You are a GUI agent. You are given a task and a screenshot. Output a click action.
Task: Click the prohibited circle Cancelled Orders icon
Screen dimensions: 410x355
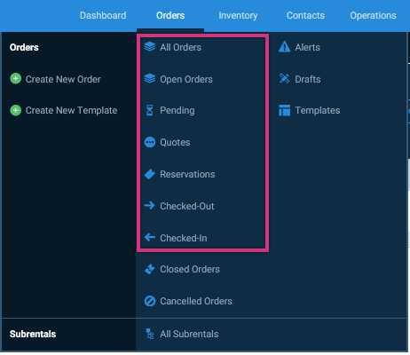tap(150, 301)
